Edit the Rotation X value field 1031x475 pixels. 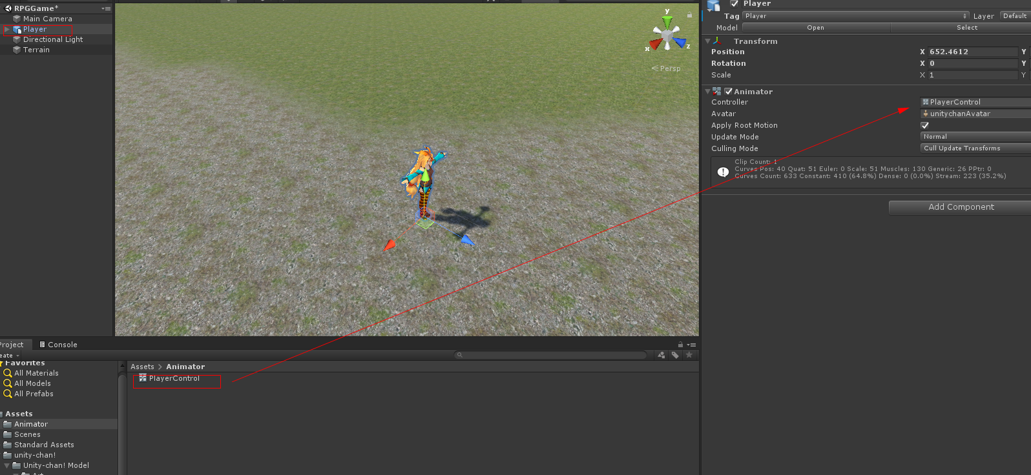tap(973, 63)
